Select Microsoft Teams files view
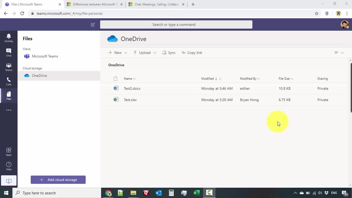352x198 pixels. (45, 56)
